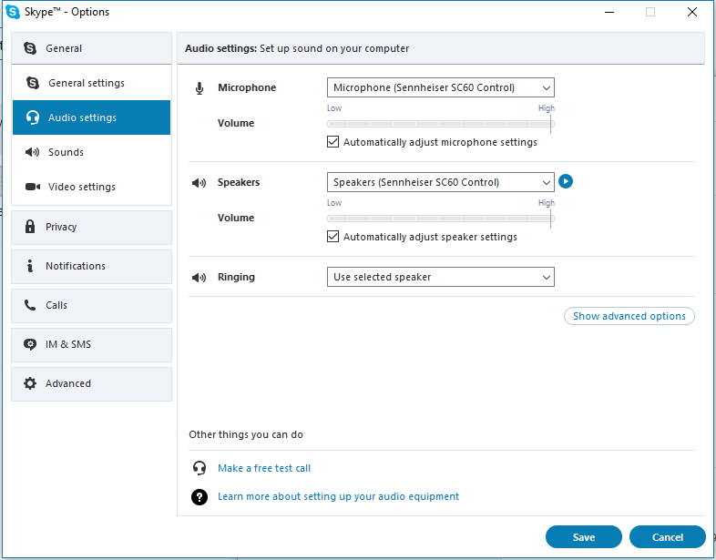Open Video settings page
This screenshot has width=716, height=560.
point(91,187)
